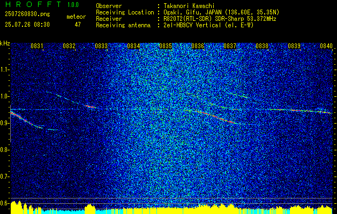The height and width of the screenshot is (214, 337).
Task: Click the timestamp 25.07.26 08:30
Action: point(27,25)
